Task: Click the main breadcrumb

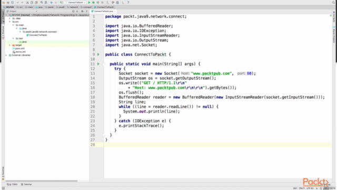Action: coord(29,7)
